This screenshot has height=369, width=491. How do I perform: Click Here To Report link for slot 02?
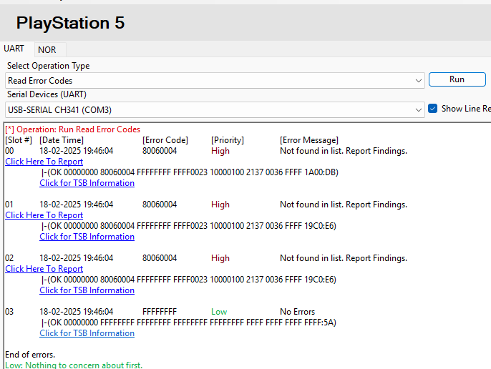coord(44,269)
